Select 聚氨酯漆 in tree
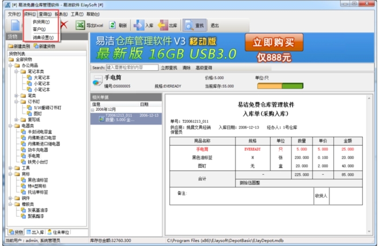 [36, 216]
